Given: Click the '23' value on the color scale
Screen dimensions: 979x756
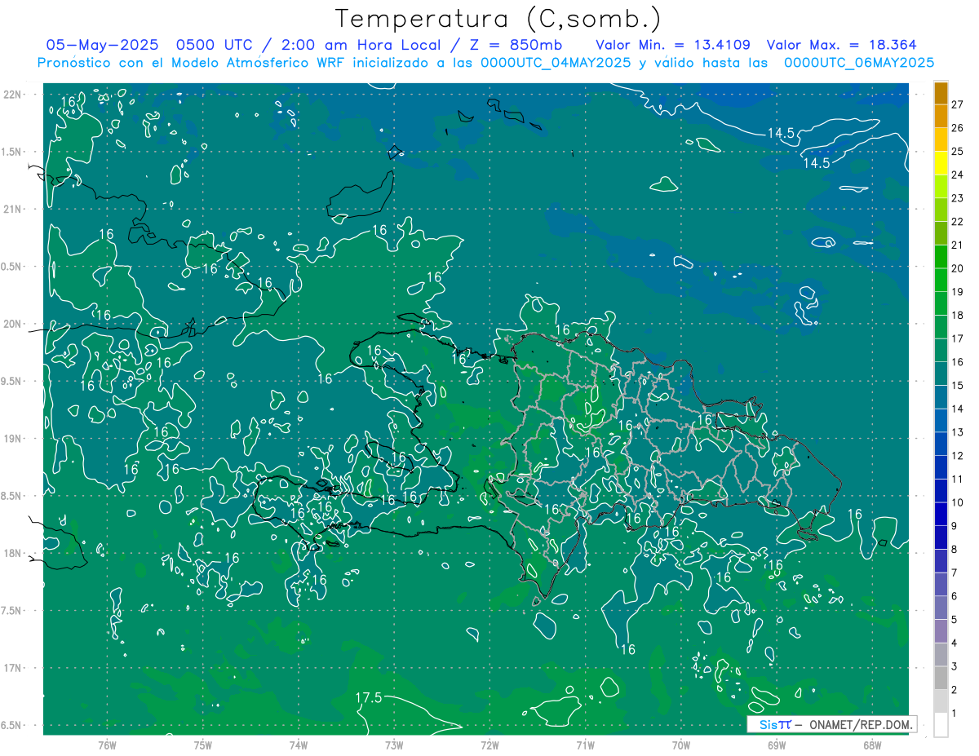Looking at the screenshot, I should pos(958,198).
